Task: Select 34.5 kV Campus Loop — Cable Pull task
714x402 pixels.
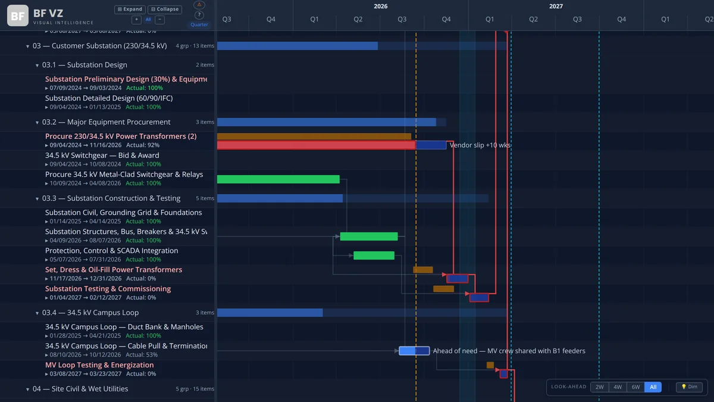Action: pyautogui.click(x=126, y=346)
